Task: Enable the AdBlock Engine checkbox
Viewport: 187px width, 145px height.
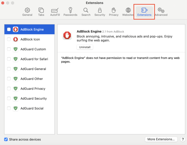Action: tap(9, 29)
